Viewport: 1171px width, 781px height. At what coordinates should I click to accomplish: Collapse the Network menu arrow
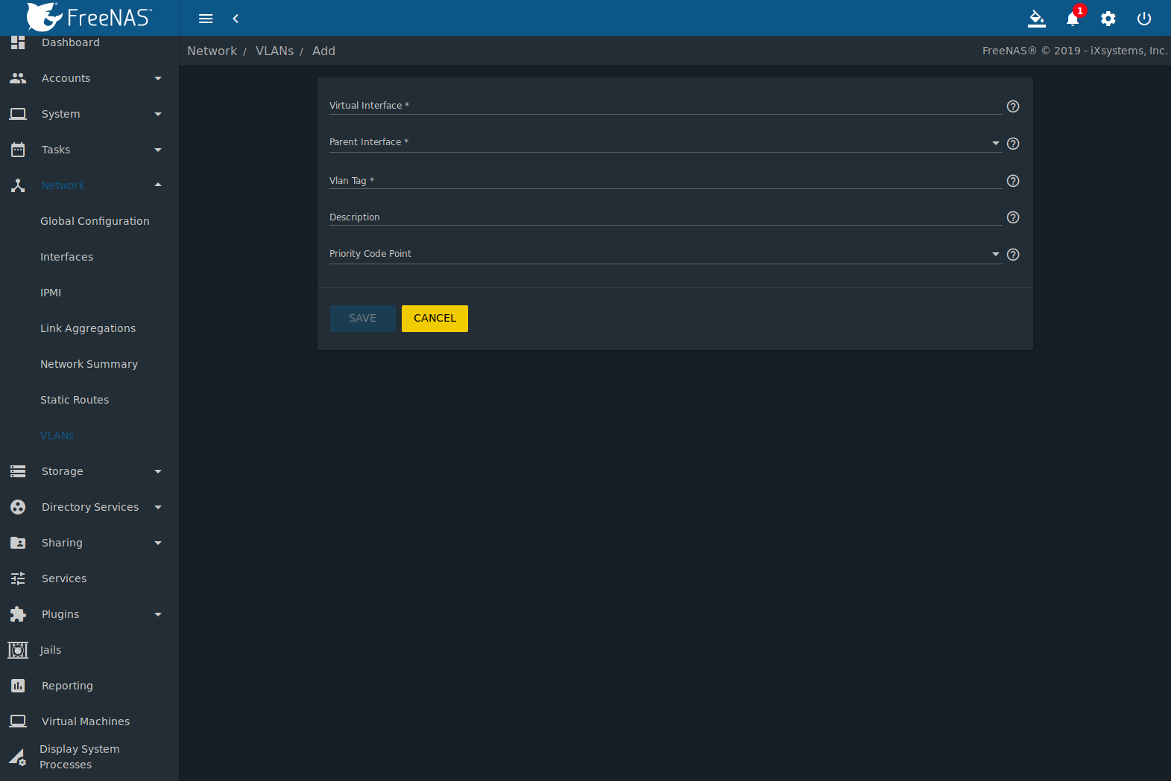(x=158, y=185)
